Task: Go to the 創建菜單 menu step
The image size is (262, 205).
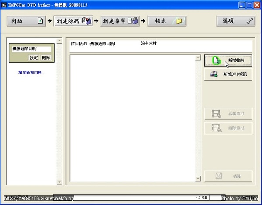Action: (x=120, y=21)
